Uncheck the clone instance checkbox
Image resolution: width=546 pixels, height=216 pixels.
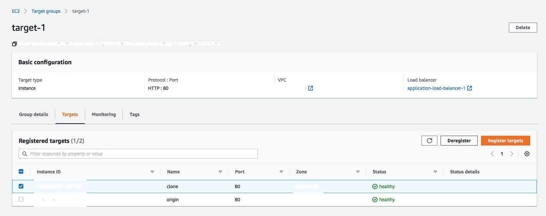point(21,186)
